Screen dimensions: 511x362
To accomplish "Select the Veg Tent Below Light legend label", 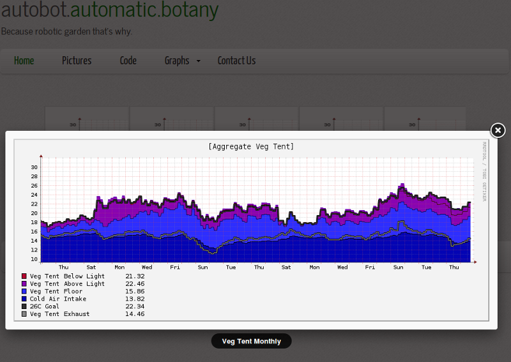I will [67, 276].
